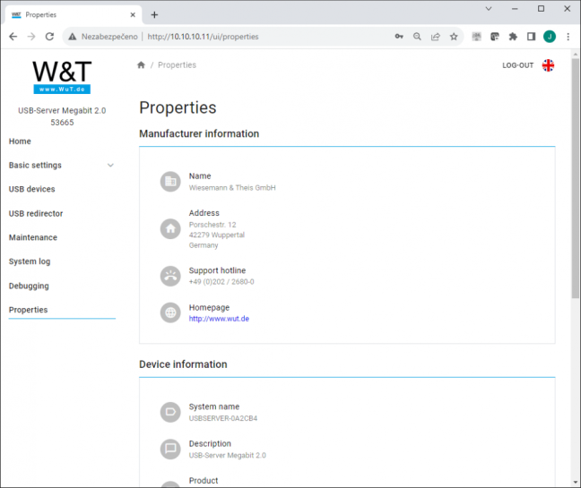The width and height of the screenshot is (581, 488).
Task: Click the Description speech bubble icon
Action: point(170,449)
